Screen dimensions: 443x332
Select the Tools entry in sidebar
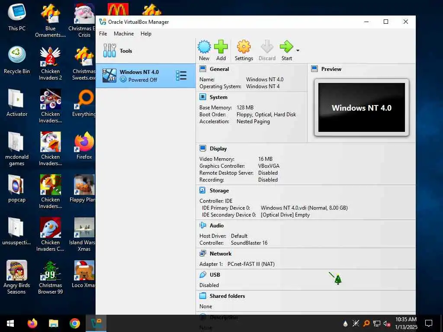pos(145,51)
